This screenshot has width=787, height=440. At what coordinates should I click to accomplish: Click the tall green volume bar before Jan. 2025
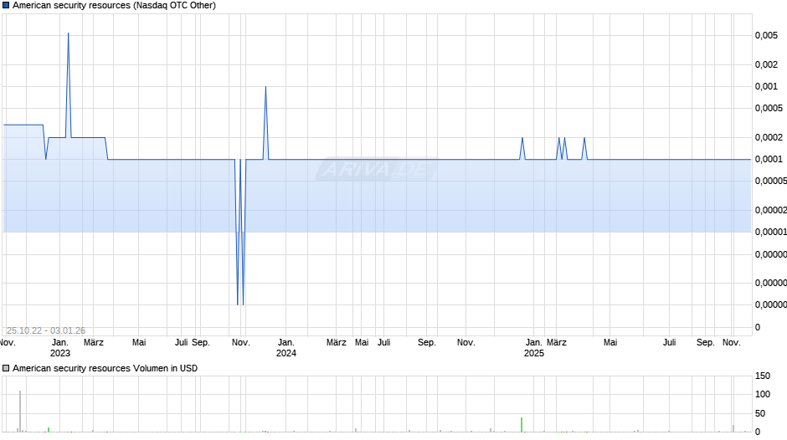522,424
